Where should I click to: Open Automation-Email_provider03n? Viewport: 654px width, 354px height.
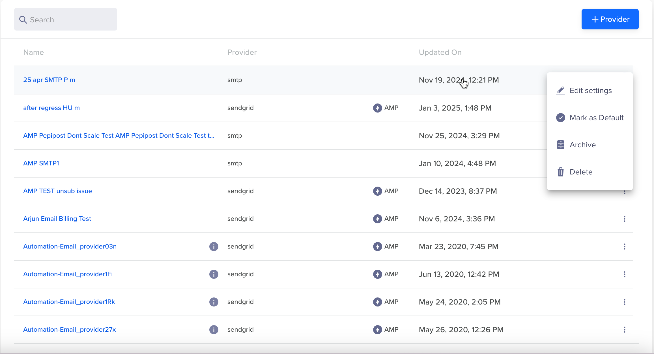click(x=70, y=246)
